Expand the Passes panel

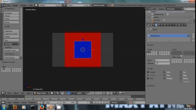pyautogui.click(x=148, y=86)
